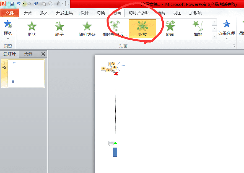
Task: Open the undo history dropdown arrow
Action: 24,4
